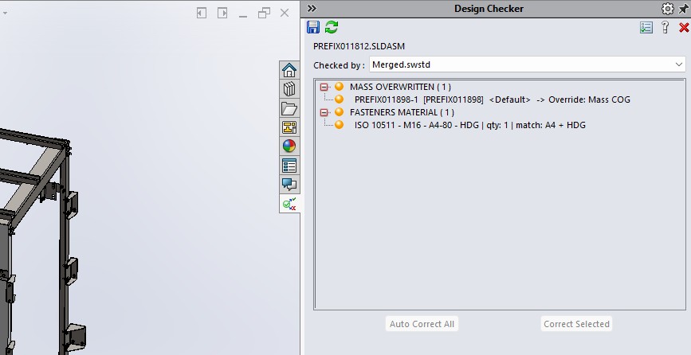Open the Appearances color ball tab
691x355 pixels.
pyautogui.click(x=289, y=146)
